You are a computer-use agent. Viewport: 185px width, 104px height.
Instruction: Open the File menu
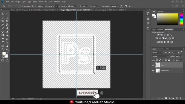(x=8, y=2)
